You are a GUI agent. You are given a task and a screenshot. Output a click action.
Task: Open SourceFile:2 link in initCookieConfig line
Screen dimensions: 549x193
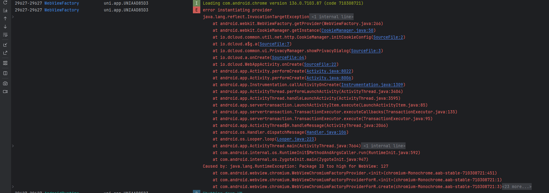(x=388, y=37)
